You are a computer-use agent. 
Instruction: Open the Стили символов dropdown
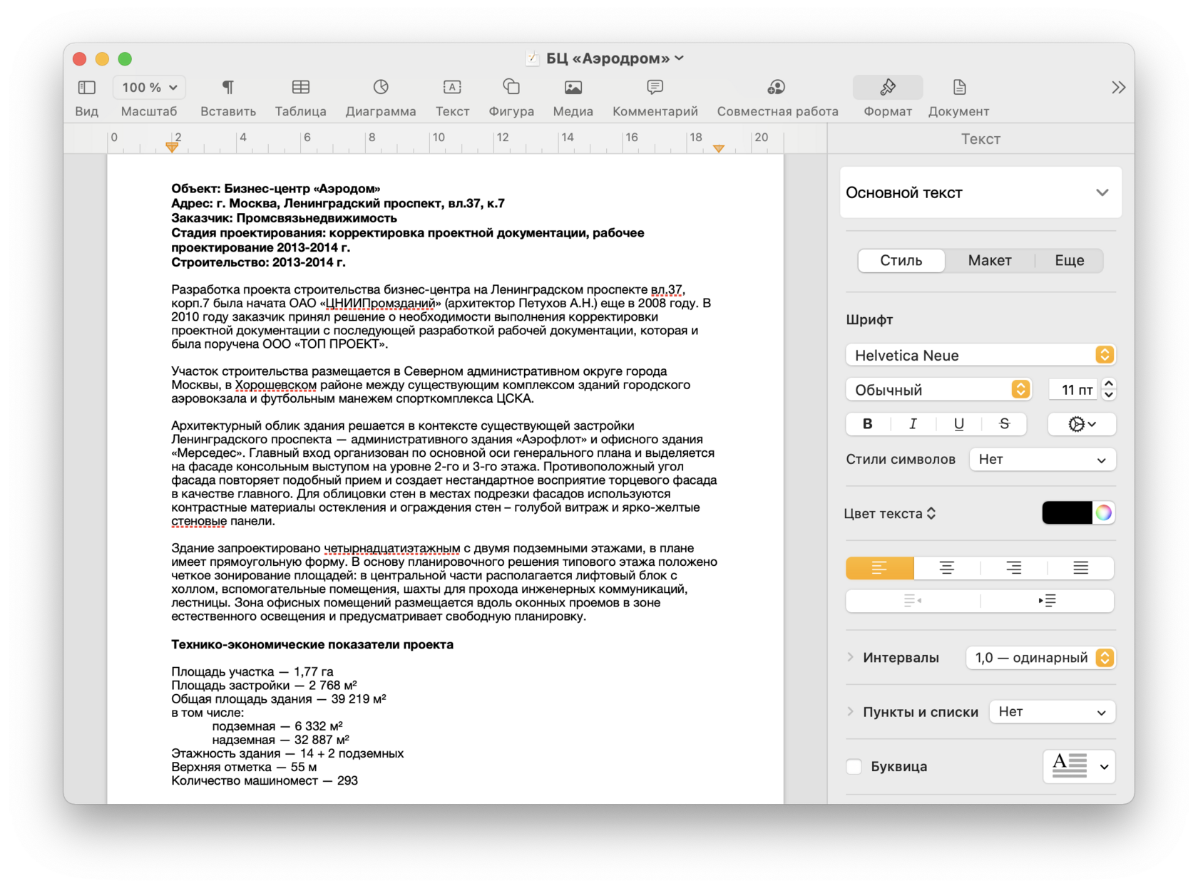click(x=1043, y=460)
